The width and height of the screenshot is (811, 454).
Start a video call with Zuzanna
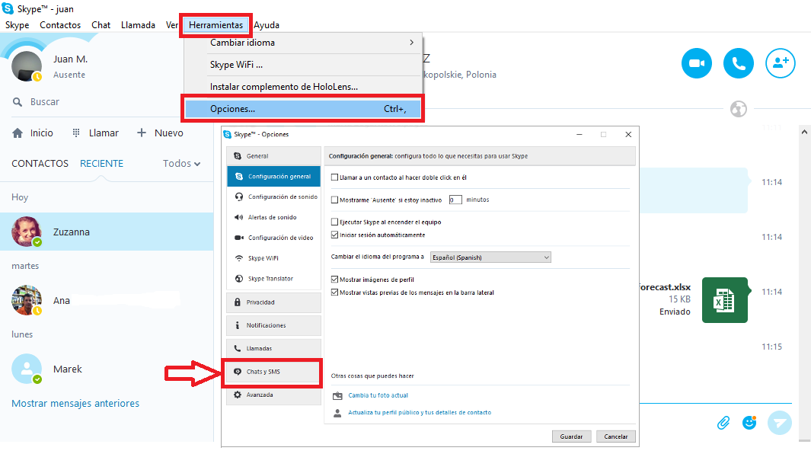coord(697,63)
